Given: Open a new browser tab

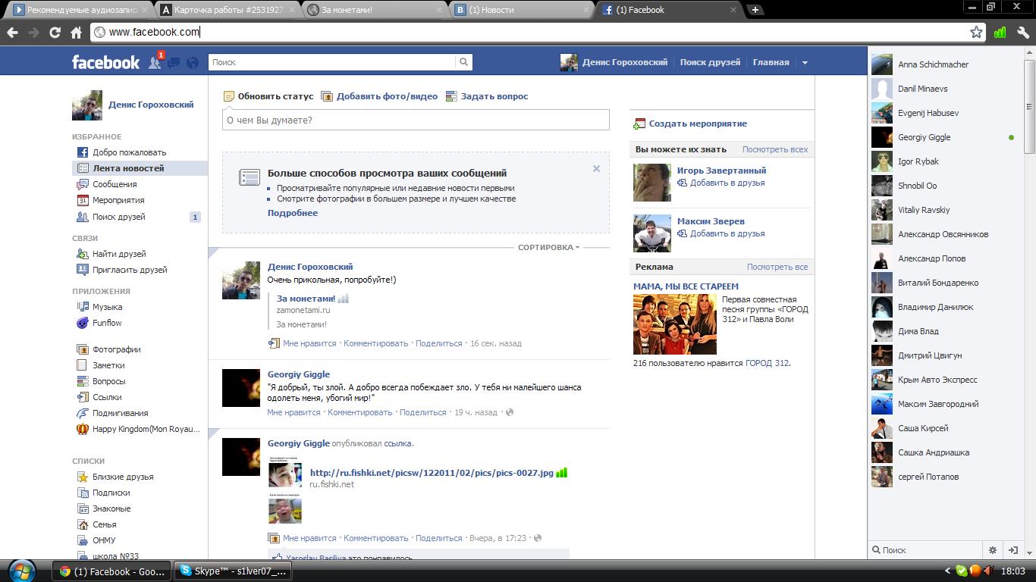Looking at the screenshot, I should click(x=755, y=10).
